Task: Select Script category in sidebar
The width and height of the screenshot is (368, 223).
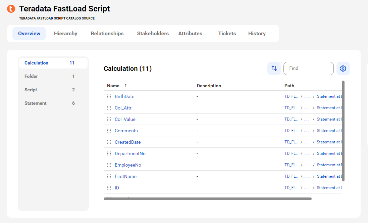Action: [x=53, y=90]
